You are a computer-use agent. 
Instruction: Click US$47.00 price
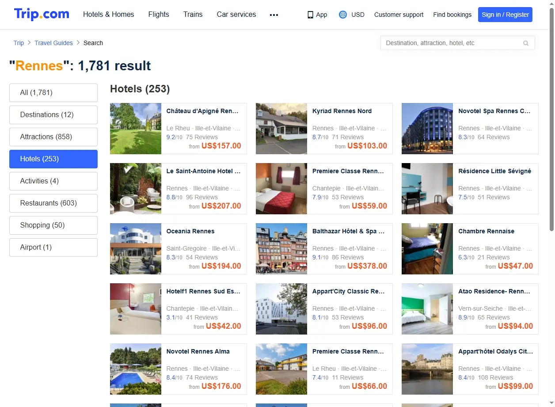pyautogui.click(x=515, y=266)
